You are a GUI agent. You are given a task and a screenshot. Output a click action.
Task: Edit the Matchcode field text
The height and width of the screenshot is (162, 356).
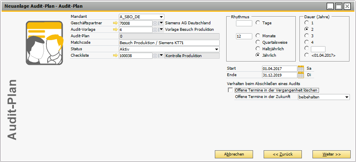tap(169, 43)
